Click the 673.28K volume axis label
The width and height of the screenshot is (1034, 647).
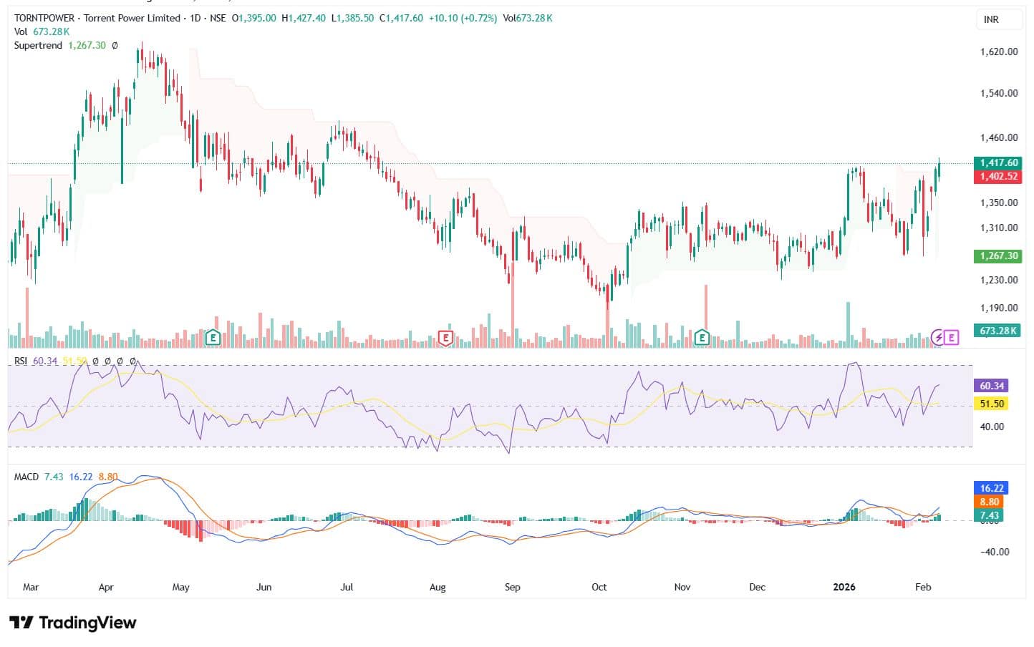click(998, 331)
